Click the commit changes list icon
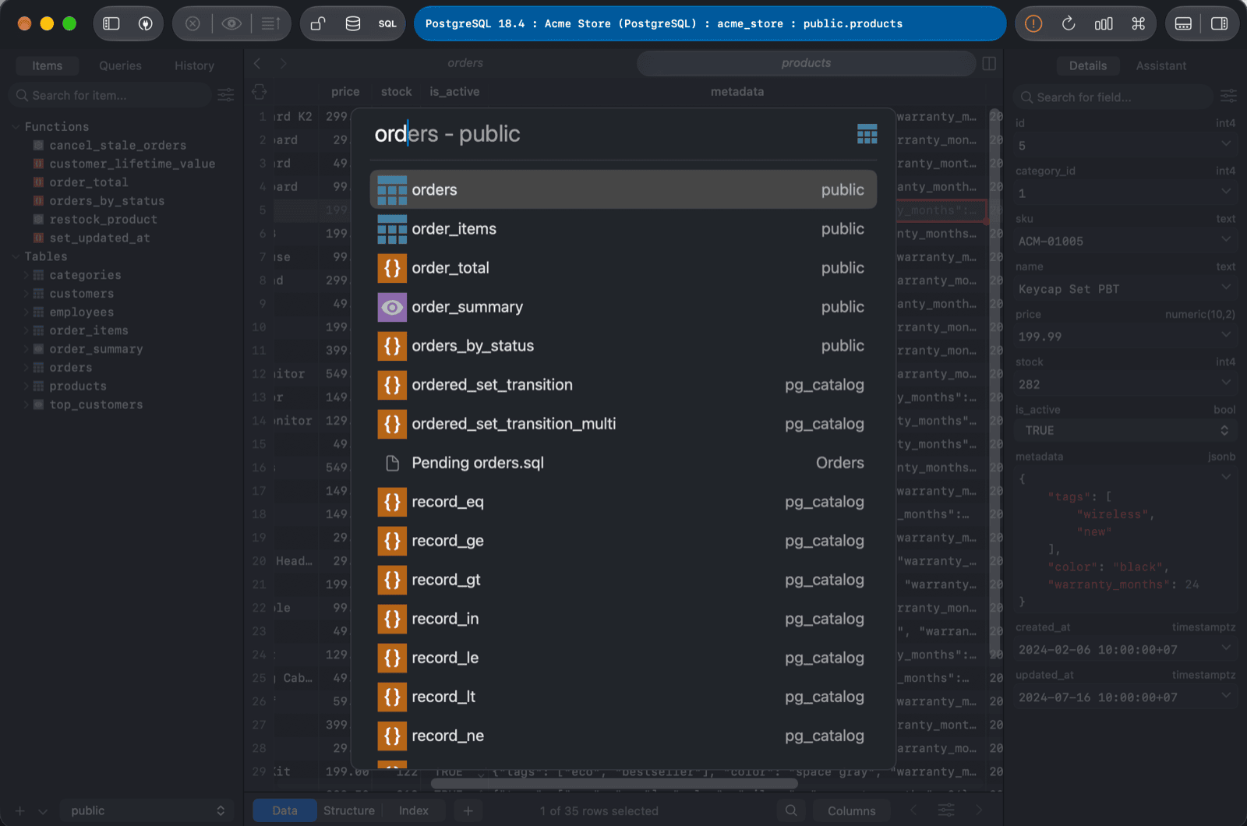 [270, 23]
